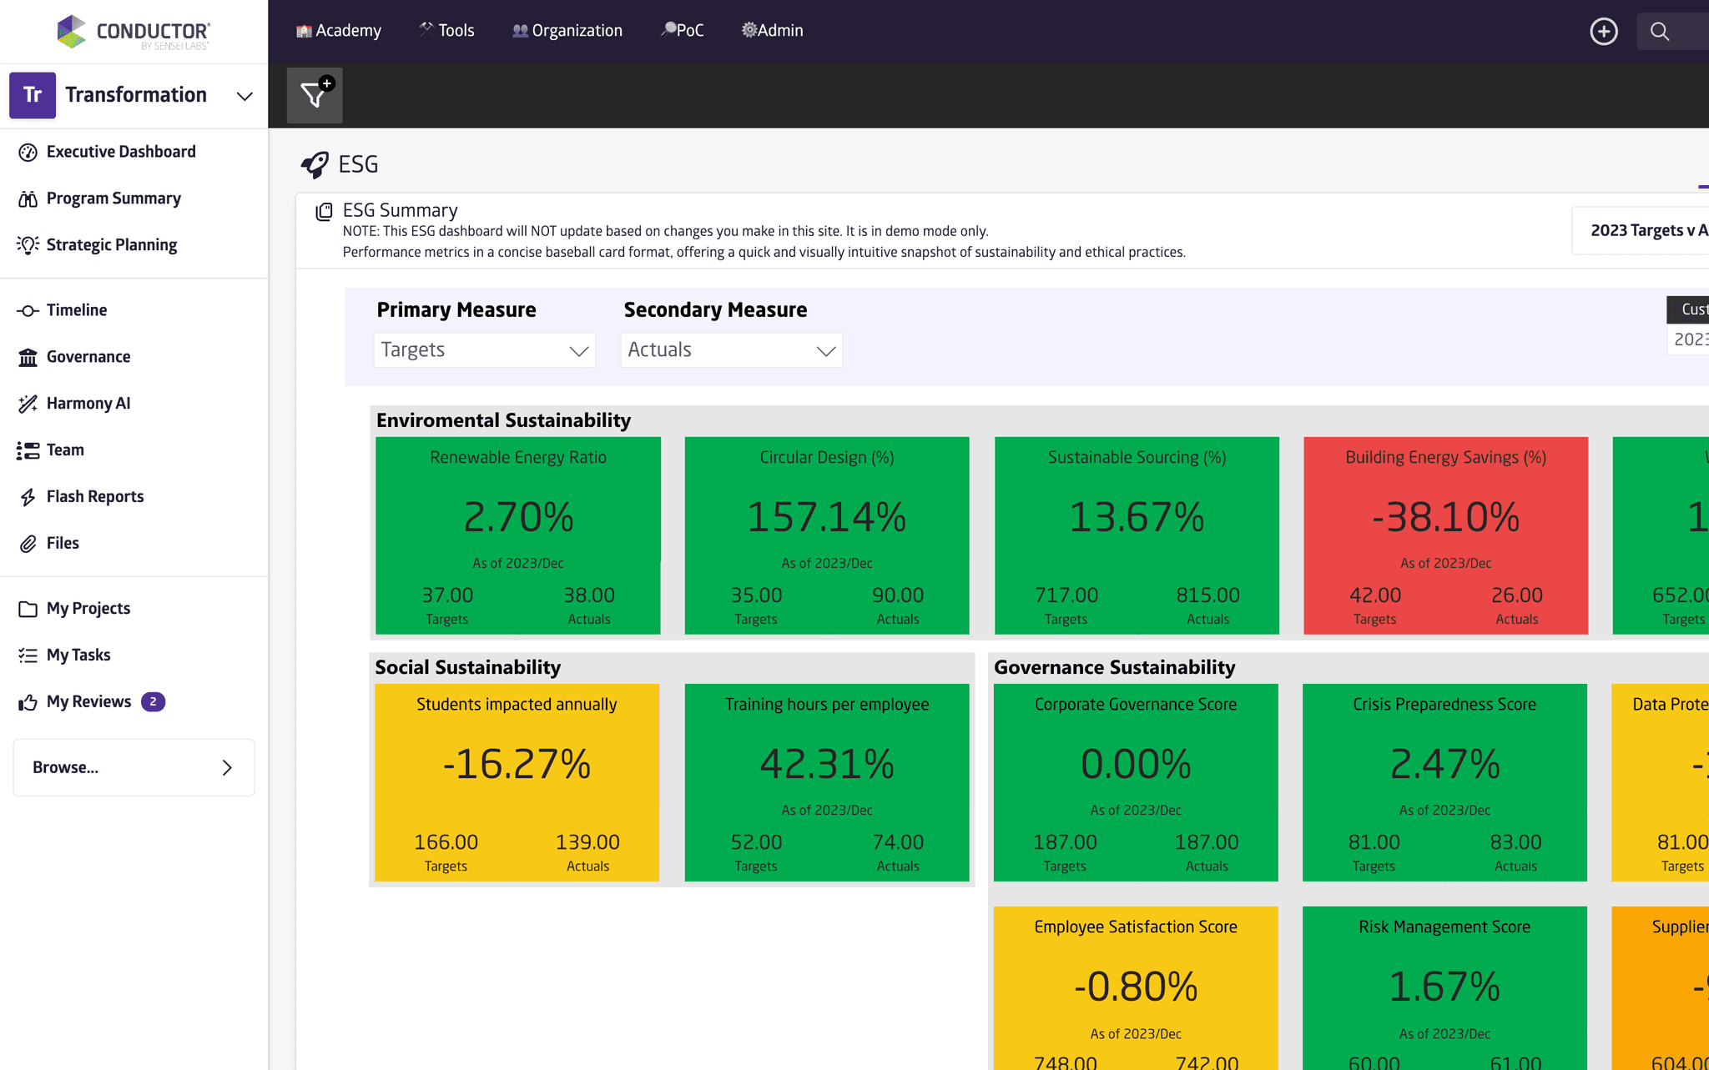Click the Program Summary binoculars icon
The width and height of the screenshot is (1709, 1070).
[28, 198]
